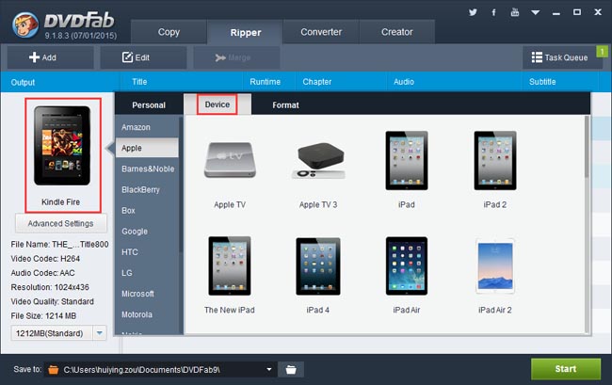The width and height of the screenshot is (612, 385).
Task: Select the BlackBerry brand category
Action: [x=147, y=189]
